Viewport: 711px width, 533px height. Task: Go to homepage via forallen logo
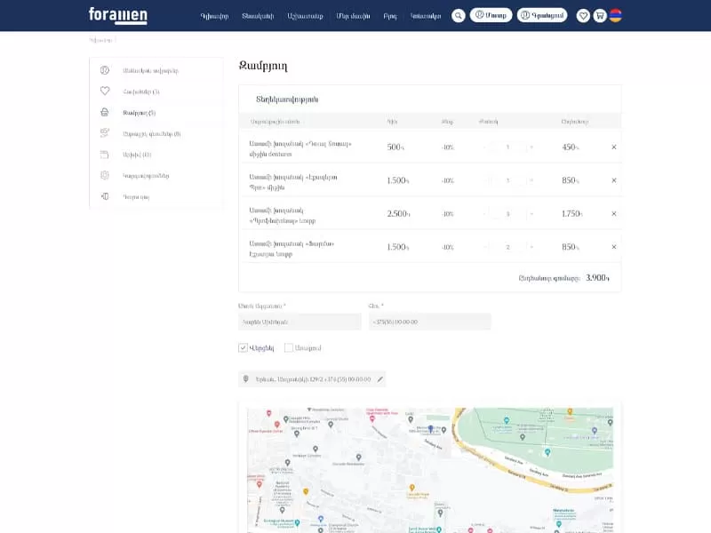click(x=118, y=15)
